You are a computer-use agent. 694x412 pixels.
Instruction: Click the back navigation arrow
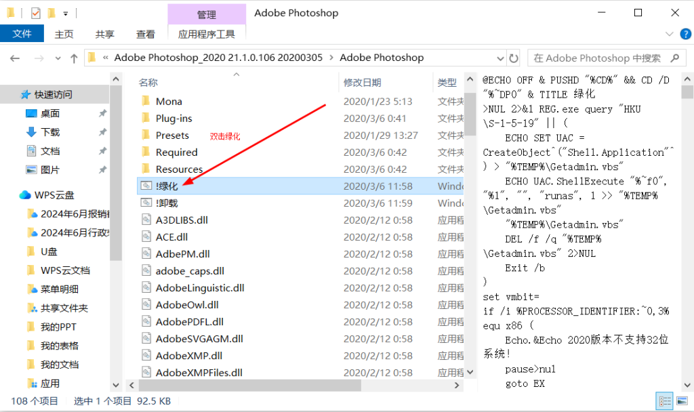(15, 58)
